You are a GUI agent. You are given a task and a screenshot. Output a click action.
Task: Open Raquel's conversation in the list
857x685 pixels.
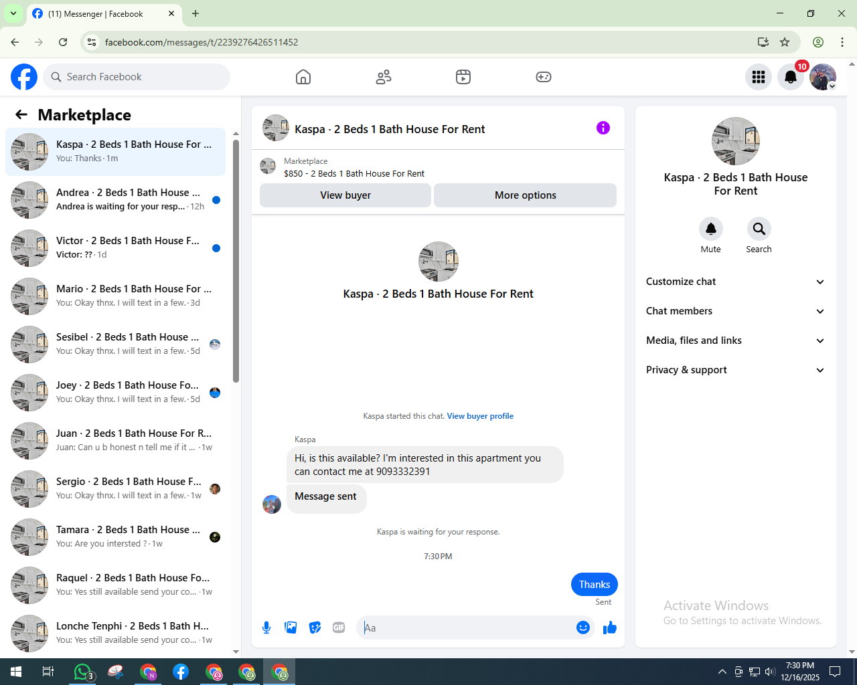tap(116, 585)
